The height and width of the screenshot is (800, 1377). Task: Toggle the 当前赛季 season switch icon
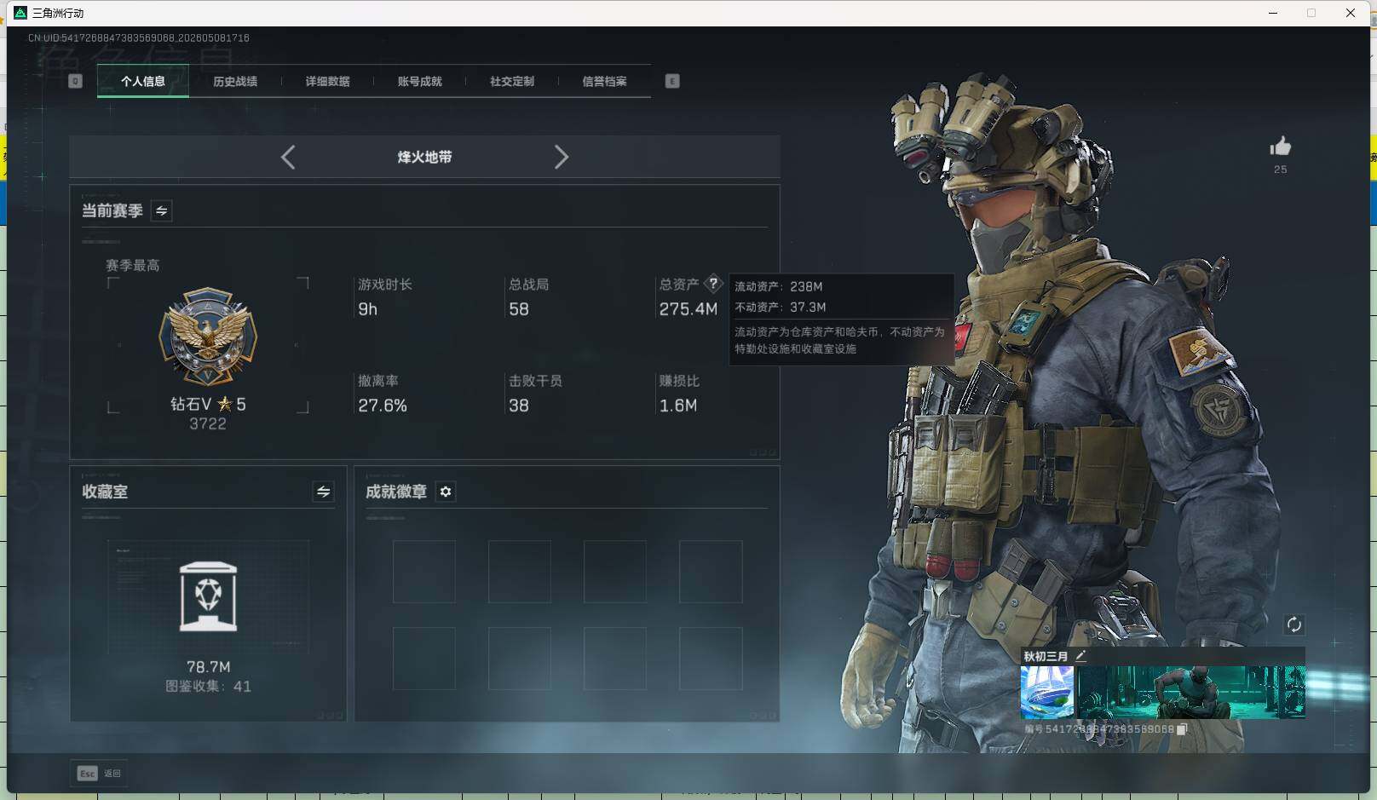[162, 210]
